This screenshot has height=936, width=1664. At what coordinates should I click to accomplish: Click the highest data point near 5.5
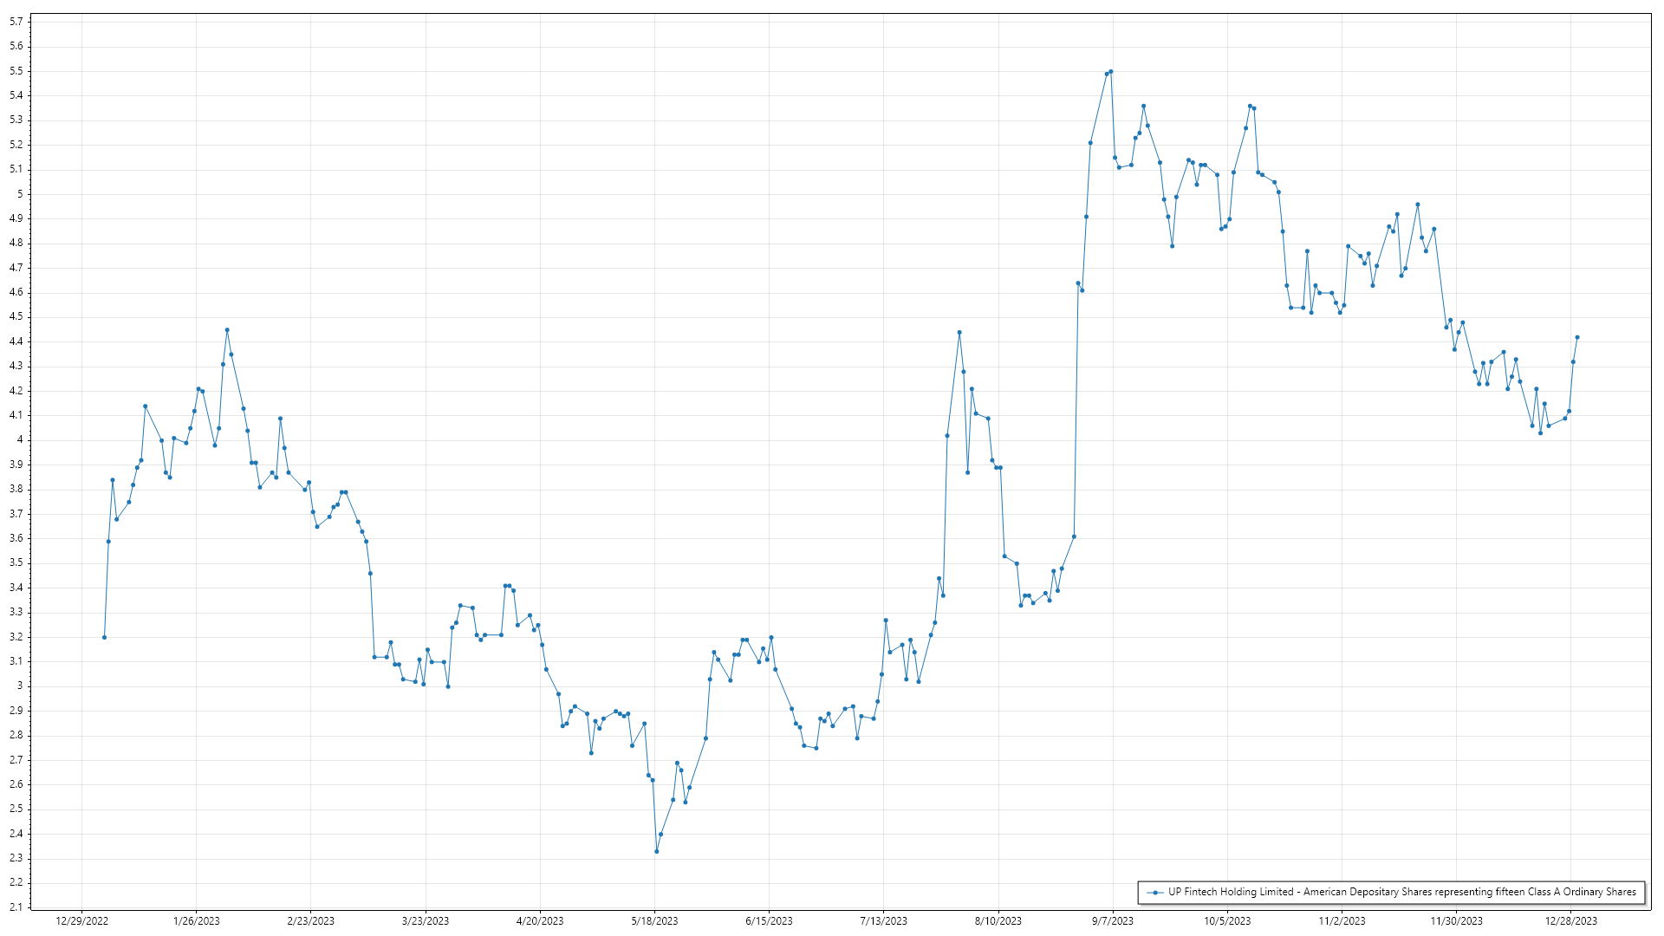coord(1111,72)
